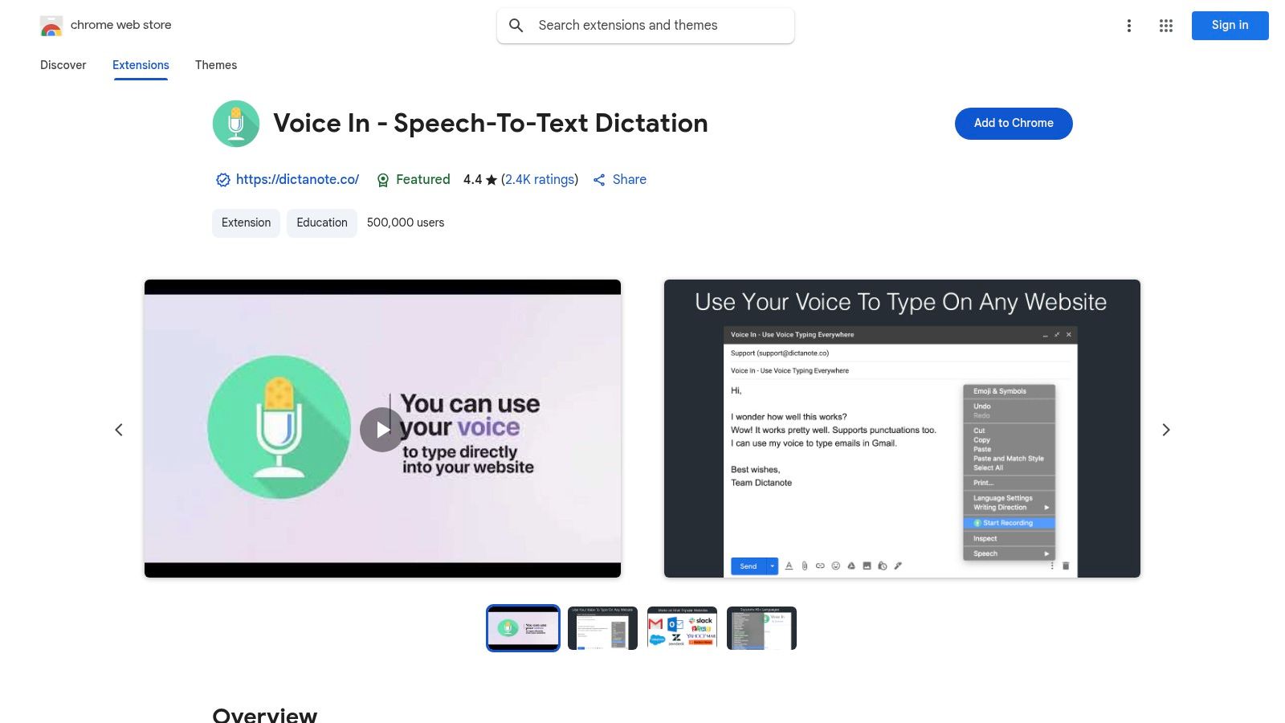
Task: Click the Sign in button
Action: (x=1230, y=26)
